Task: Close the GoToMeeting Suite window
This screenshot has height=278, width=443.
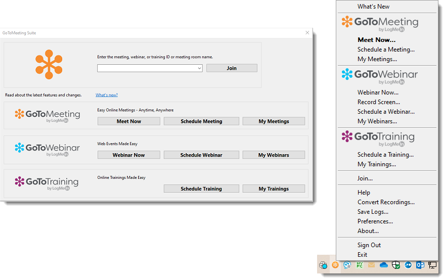Action: click(x=307, y=33)
